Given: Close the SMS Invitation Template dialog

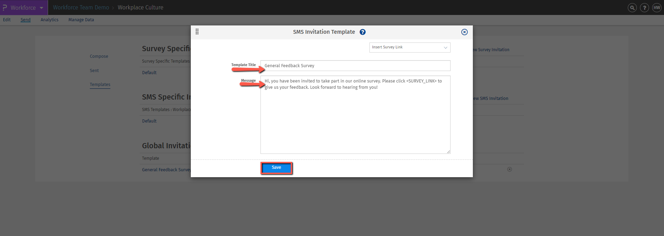Looking at the screenshot, I should pos(464,32).
